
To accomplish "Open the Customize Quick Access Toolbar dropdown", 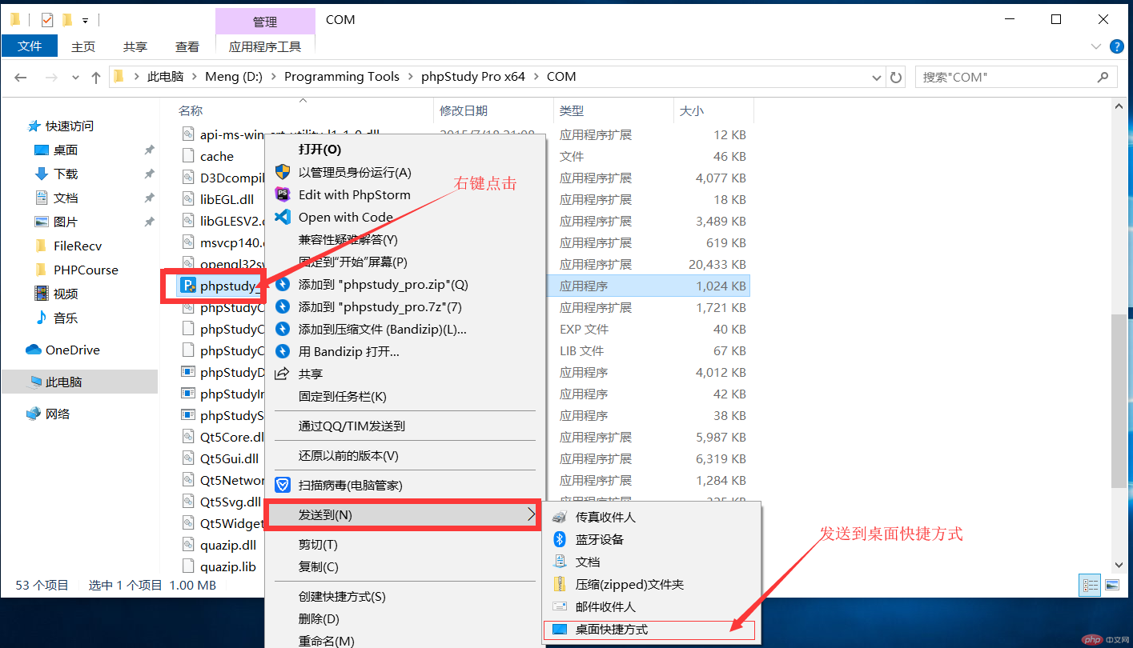I will [x=85, y=21].
